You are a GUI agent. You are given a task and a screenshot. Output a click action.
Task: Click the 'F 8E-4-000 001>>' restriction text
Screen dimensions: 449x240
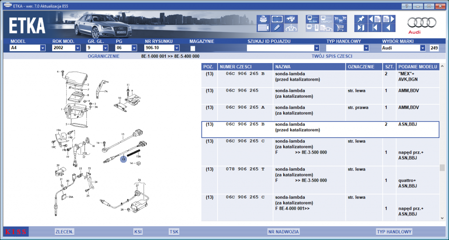coord(292,208)
